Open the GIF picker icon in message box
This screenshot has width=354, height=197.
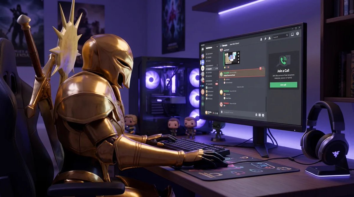pyautogui.click(x=260, y=115)
